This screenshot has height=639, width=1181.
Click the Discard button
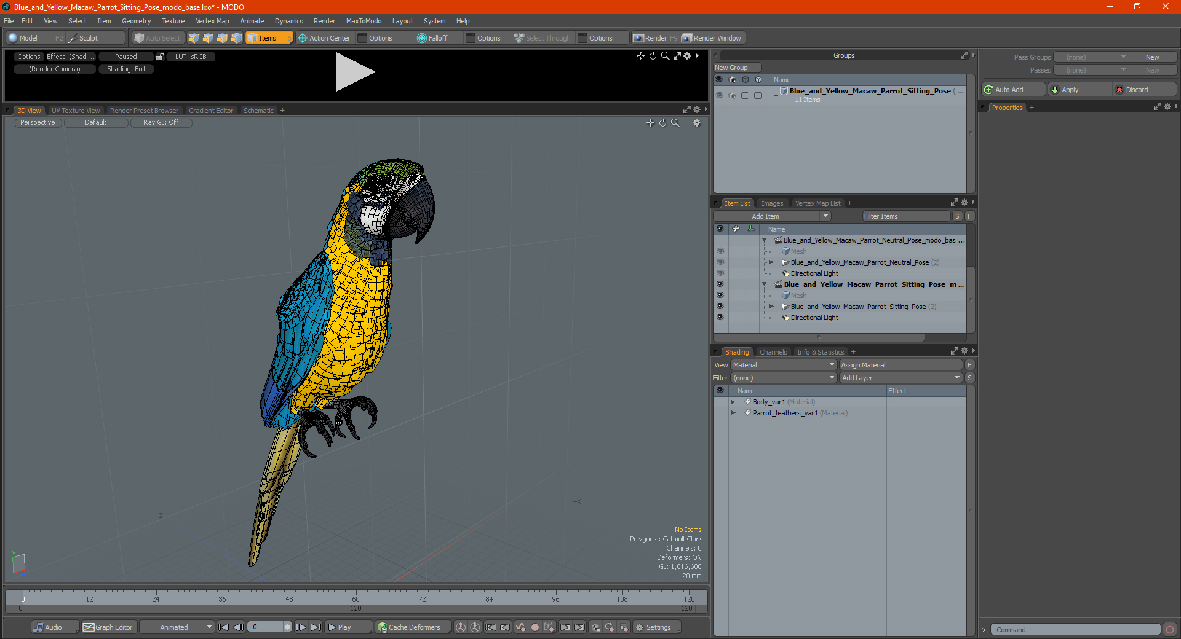(1145, 90)
